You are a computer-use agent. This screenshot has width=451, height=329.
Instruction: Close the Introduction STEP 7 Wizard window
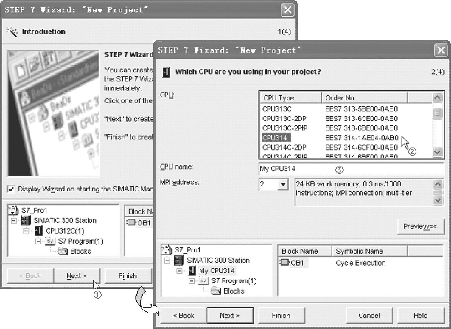pyautogui.click(x=287, y=10)
